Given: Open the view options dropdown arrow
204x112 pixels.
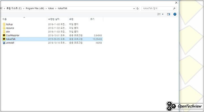Looking at the screenshot, I should tap(163, 14).
